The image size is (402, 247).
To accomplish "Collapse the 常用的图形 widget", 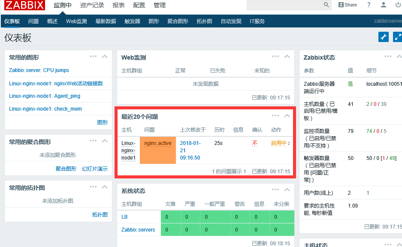I will click(105, 56).
